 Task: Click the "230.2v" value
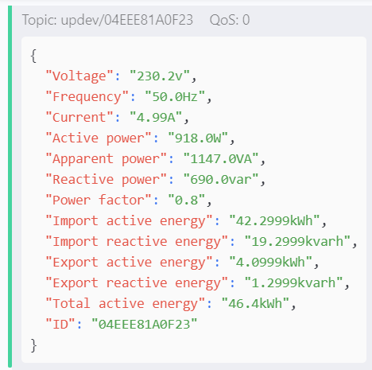point(160,76)
